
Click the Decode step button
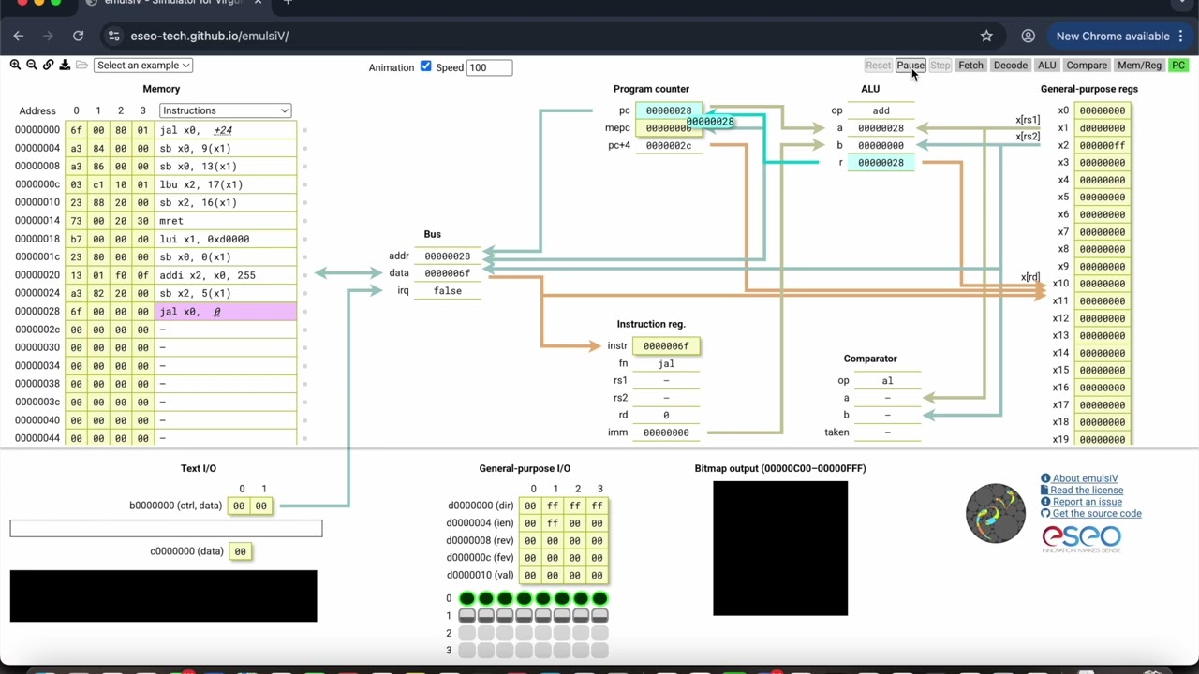[x=1010, y=66]
